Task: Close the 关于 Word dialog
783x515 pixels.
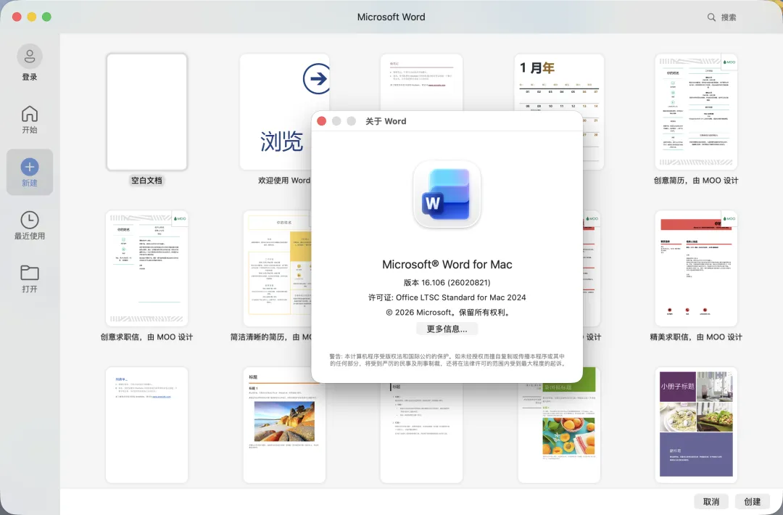Action: point(322,121)
